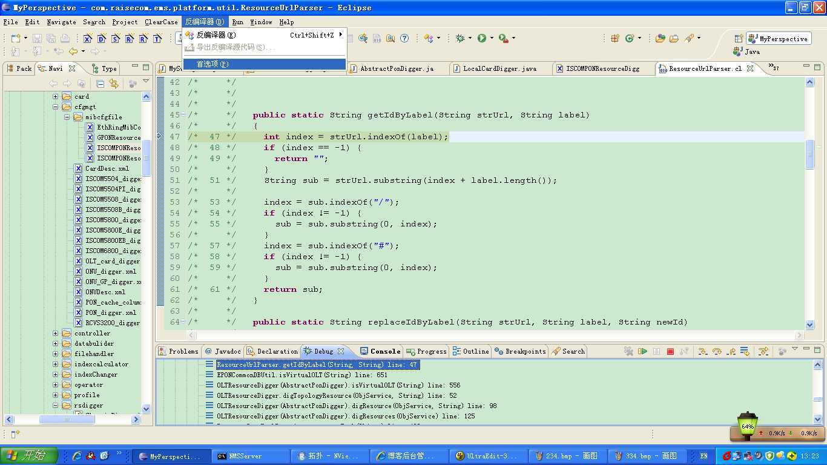Screen dimensions: 827x465
Task: Show hidden editor tabs list (37)
Action: click(774, 67)
